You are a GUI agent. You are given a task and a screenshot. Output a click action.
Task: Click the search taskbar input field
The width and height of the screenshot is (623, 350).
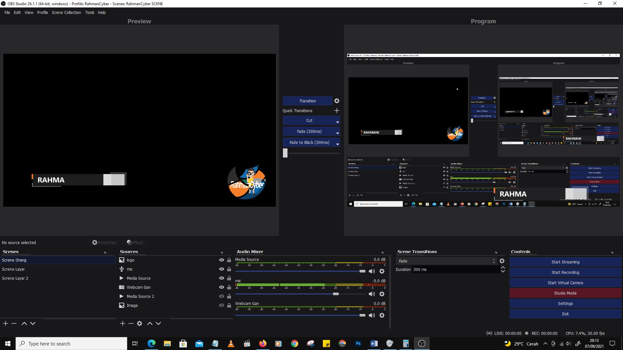(x=71, y=344)
